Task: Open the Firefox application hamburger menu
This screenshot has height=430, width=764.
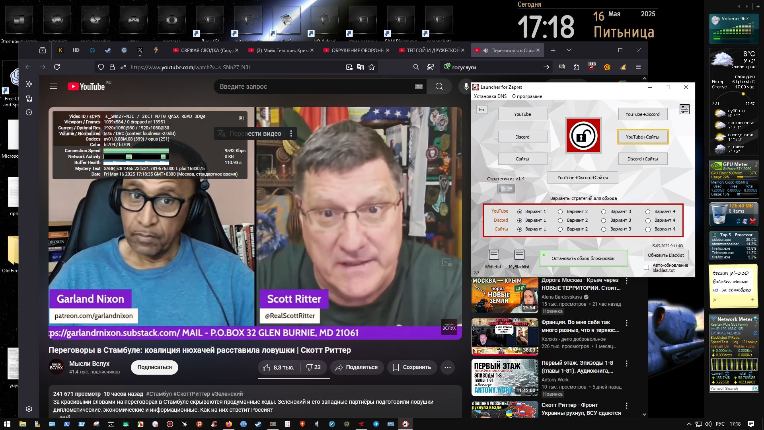Action: [x=638, y=67]
